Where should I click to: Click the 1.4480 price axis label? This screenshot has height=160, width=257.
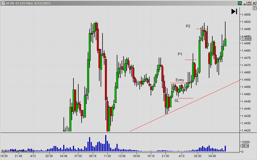[x=246, y=51]
